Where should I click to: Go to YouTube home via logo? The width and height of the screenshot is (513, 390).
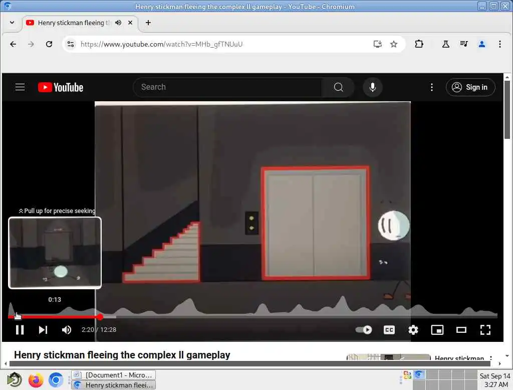pos(61,87)
